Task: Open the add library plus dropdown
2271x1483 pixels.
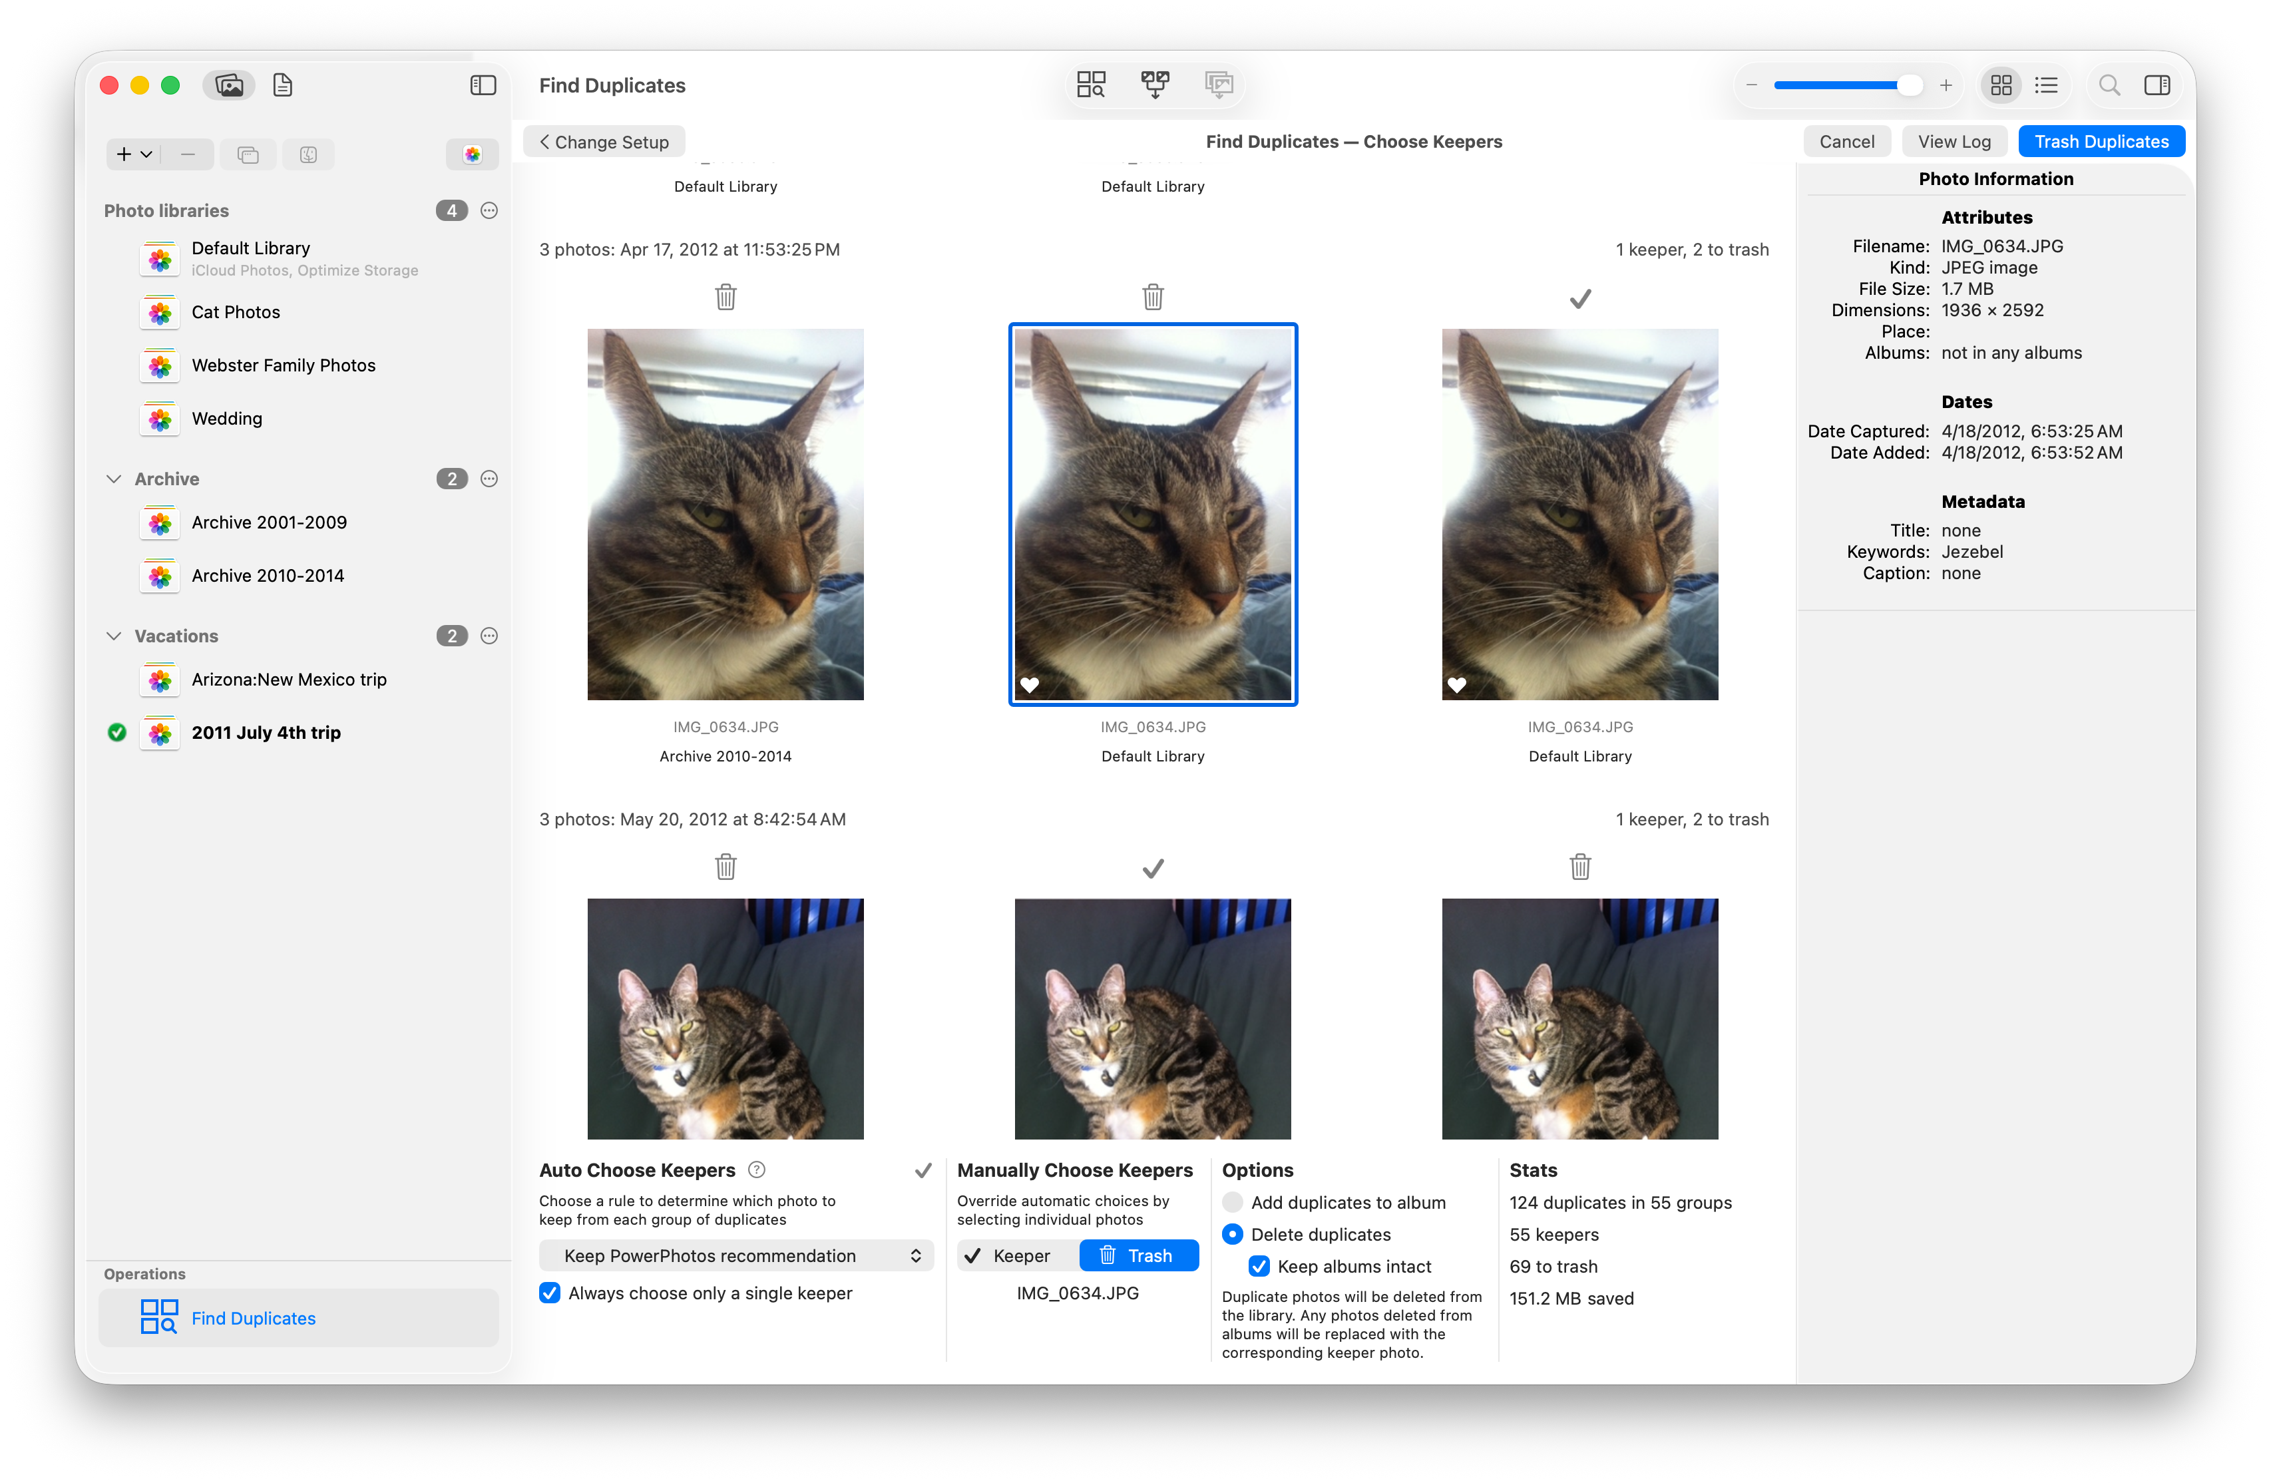Action: (134, 154)
